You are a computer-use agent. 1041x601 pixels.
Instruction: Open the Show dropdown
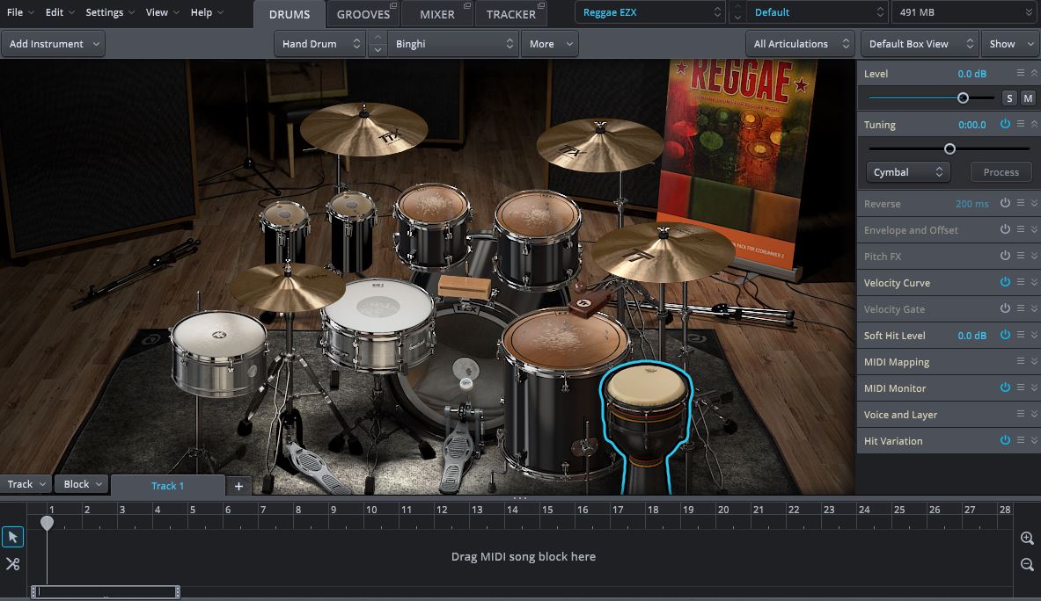tap(1010, 44)
